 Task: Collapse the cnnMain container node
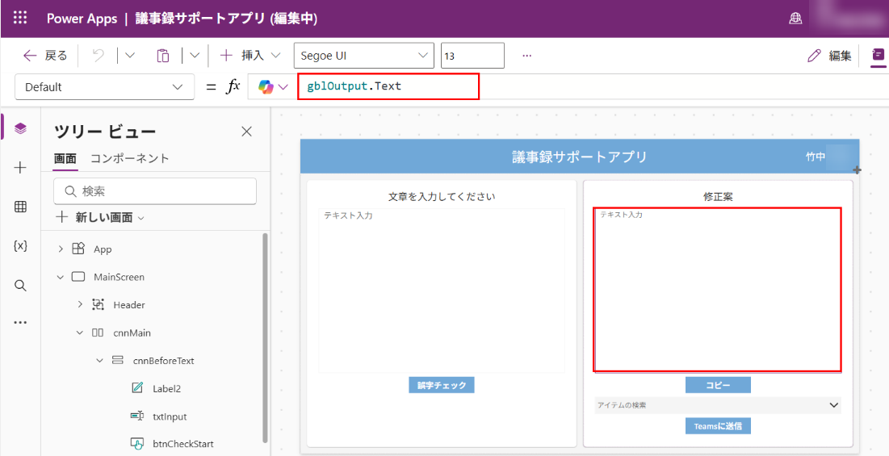tap(79, 333)
